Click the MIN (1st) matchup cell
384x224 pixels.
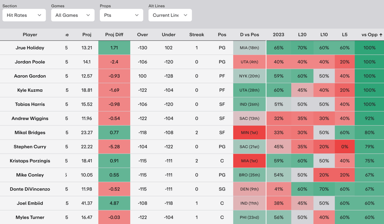pyautogui.click(x=249, y=132)
